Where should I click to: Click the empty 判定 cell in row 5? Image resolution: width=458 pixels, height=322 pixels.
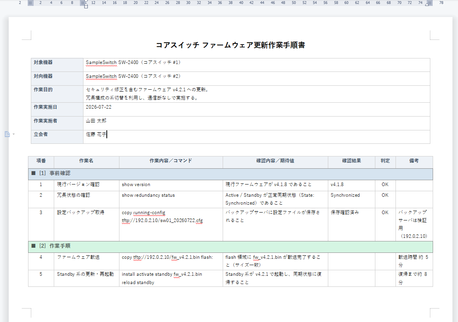coord(385,278)
